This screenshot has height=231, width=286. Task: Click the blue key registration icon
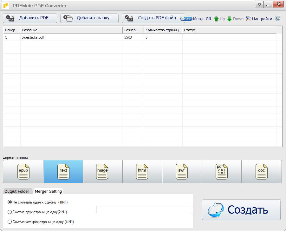277,19
